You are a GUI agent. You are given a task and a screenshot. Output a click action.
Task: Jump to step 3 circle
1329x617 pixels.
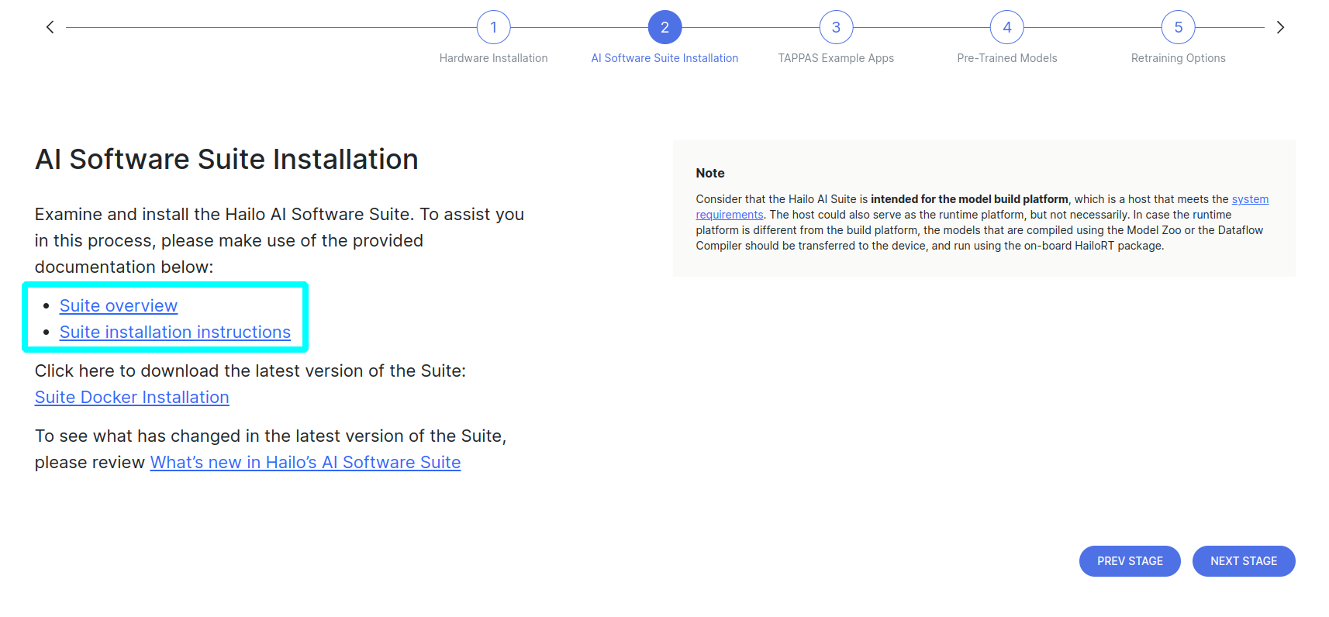tap(836, 28)
